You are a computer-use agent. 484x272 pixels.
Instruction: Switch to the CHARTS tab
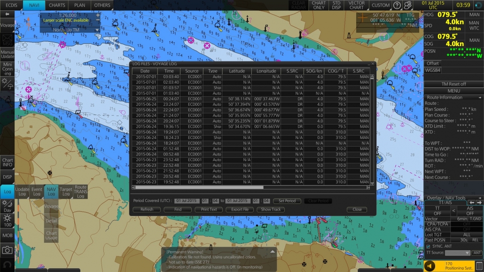pos(57,5)
